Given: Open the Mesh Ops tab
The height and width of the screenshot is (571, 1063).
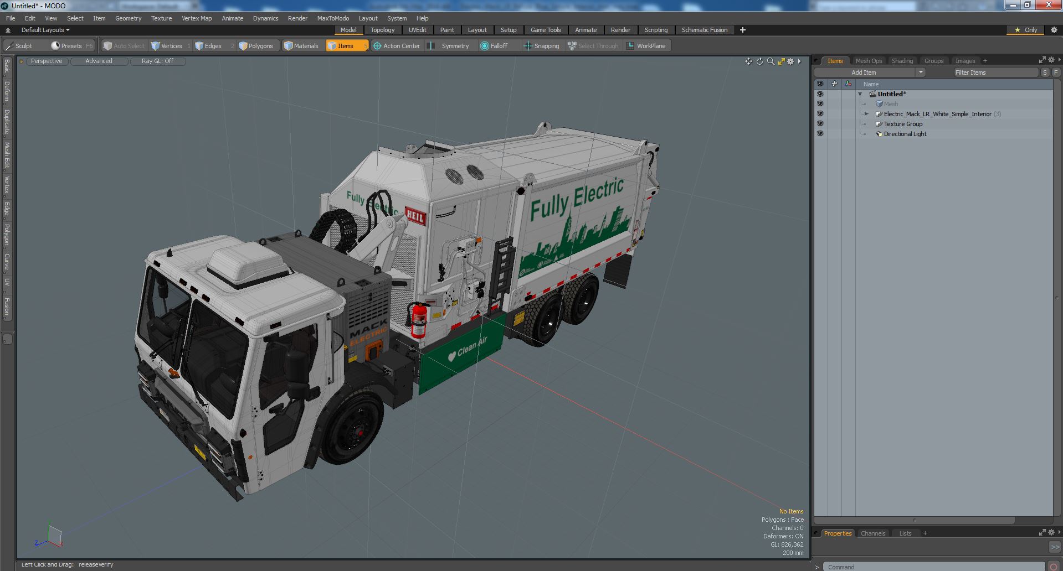Looking at the screenshot, I should (868, 61).
